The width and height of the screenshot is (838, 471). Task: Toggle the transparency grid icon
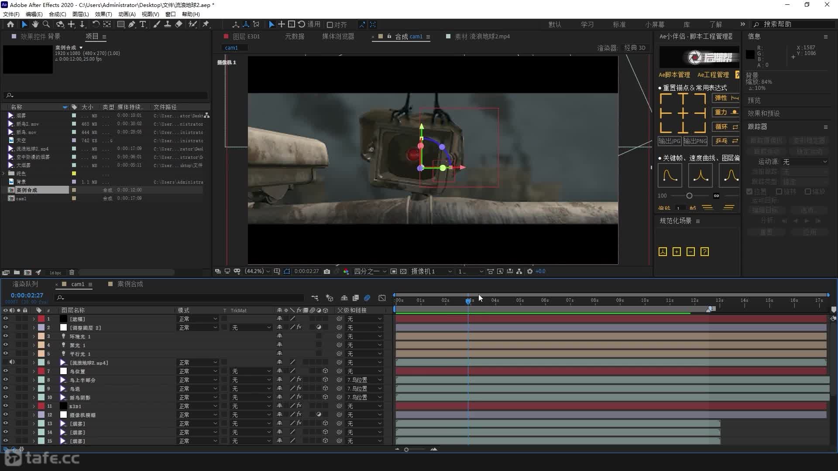(x=403, y=271)
